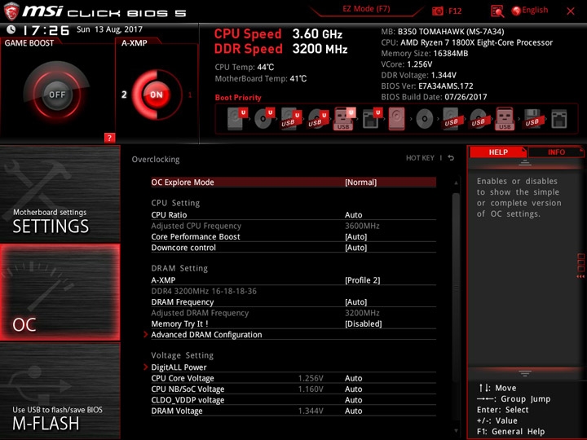587x440 pixels.
Task: Switch to the HELP tab
Action: pos(498,152)
